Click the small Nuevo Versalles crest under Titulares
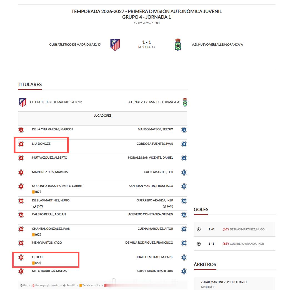 pos(185,102)
